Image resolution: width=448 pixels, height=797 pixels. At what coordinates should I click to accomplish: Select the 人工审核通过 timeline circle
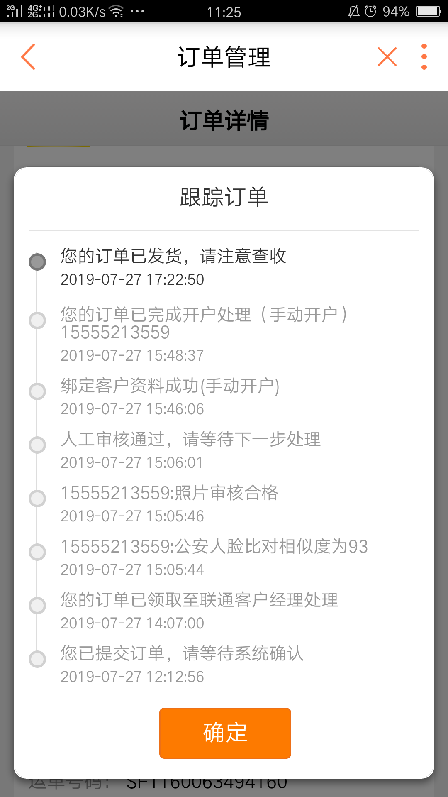[37, 445]
